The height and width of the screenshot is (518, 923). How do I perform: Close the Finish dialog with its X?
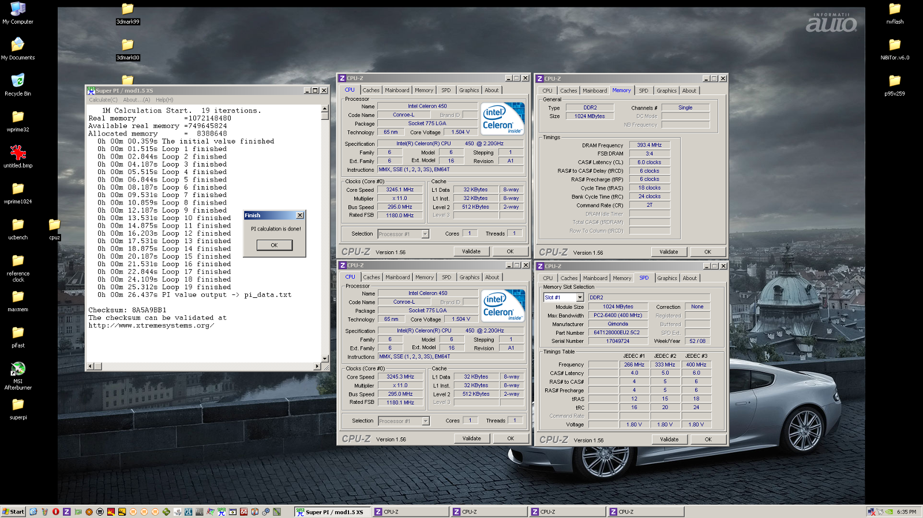coord(299,215)
